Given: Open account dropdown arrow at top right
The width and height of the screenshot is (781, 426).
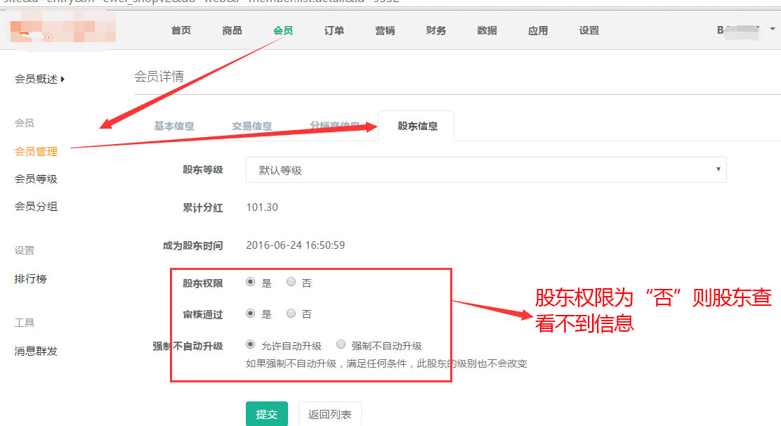Looking at the screenshot, I should (x=773, y=30).
